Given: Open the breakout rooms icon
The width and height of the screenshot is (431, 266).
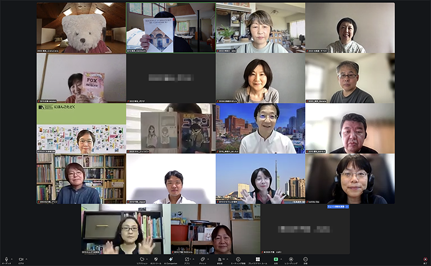Looking at the screenshot, I should 256,259.
